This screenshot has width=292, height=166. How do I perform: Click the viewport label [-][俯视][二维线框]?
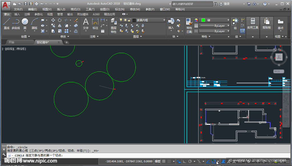click(14, 49)
